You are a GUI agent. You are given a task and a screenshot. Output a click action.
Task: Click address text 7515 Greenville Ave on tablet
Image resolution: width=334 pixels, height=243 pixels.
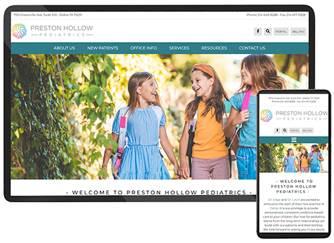47,15
